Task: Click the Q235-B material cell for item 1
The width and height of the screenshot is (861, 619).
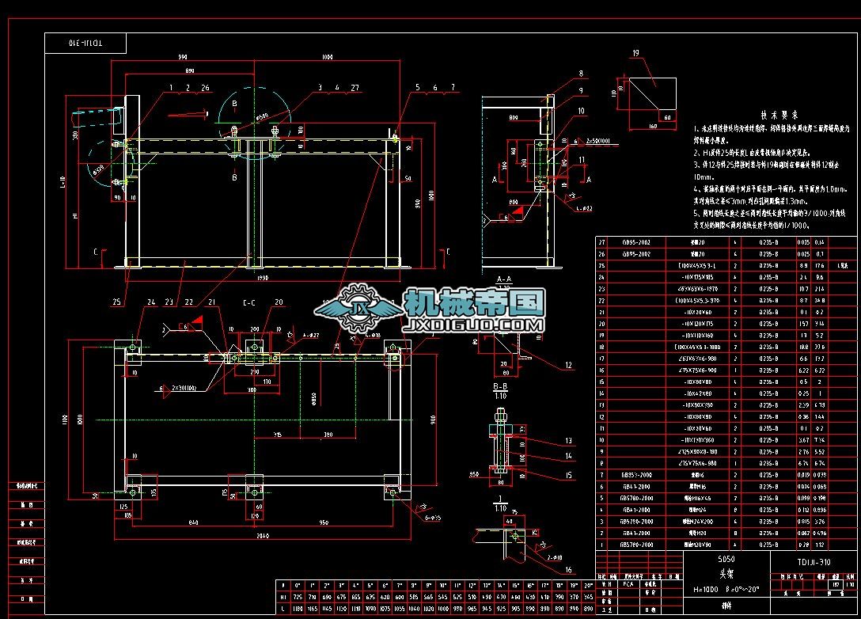Action: click(769, 545)
